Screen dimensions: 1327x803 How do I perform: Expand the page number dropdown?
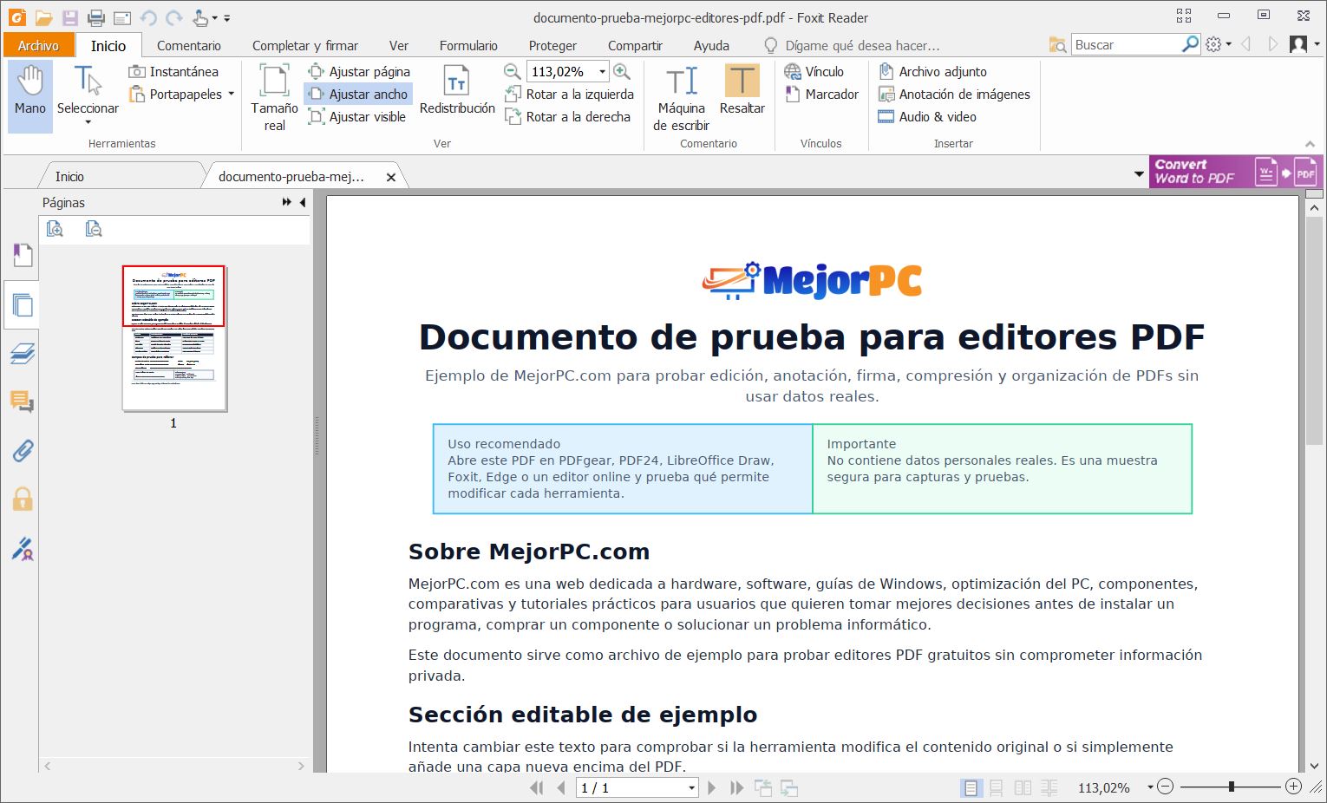tap(691, 788)
